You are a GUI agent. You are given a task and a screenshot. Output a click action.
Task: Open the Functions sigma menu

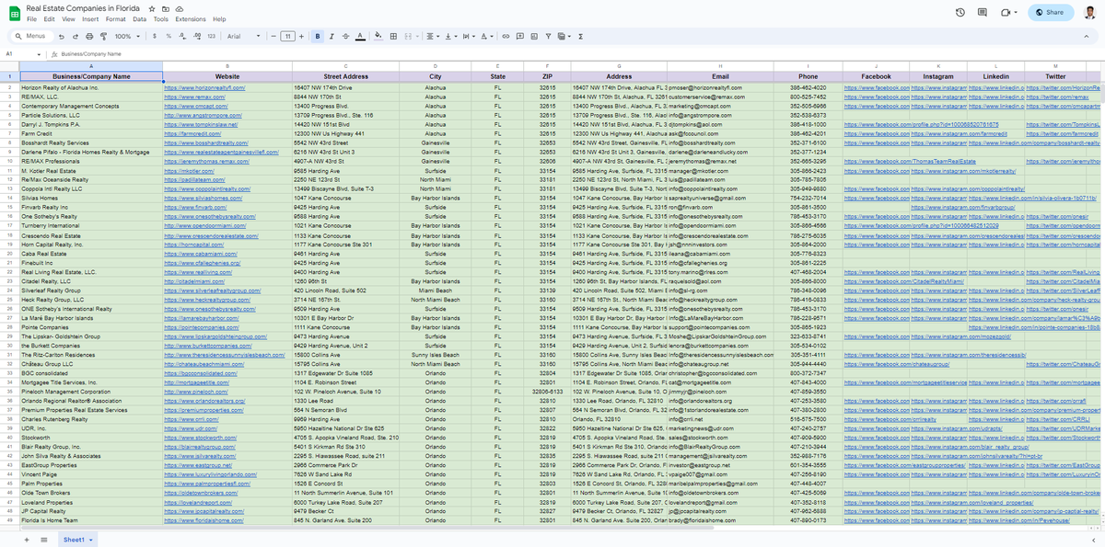[x=580, y=36]
